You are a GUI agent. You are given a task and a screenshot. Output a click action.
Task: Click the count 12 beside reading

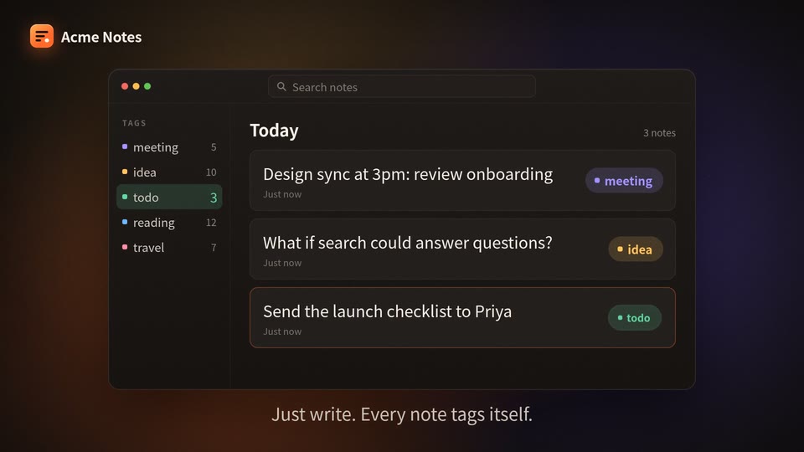coord(211,223)
